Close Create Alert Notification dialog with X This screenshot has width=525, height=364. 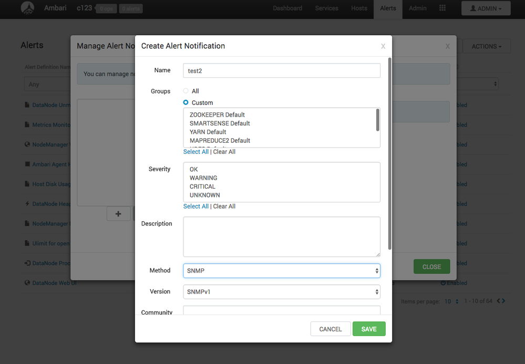383,46
